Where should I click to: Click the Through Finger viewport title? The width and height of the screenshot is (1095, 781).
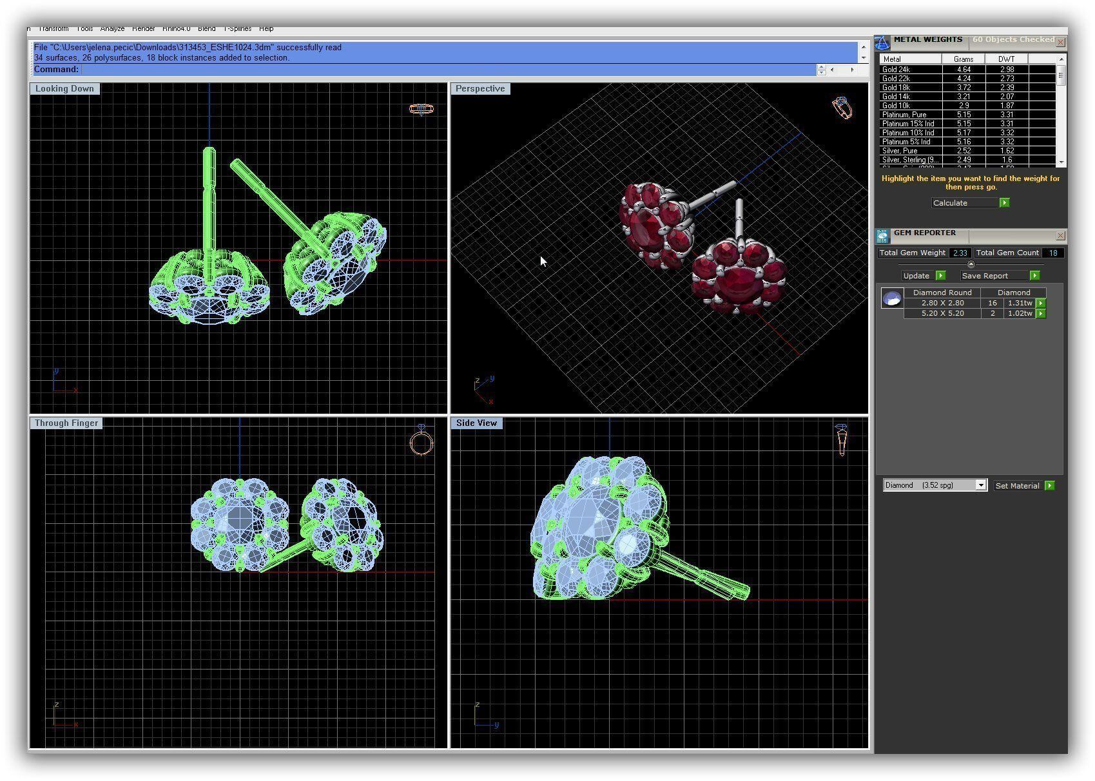click(x=66, y=423)
